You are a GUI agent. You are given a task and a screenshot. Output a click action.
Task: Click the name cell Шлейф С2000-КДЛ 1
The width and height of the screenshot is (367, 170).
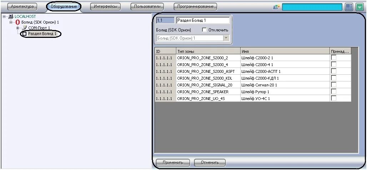coord(285,78)
